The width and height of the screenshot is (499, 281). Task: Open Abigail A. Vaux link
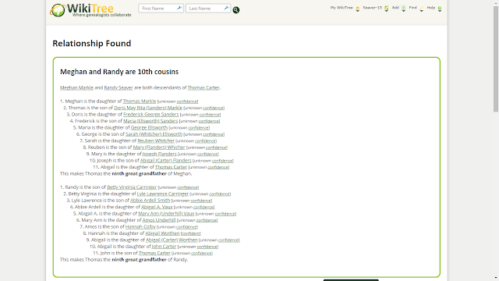coord(157,207)
